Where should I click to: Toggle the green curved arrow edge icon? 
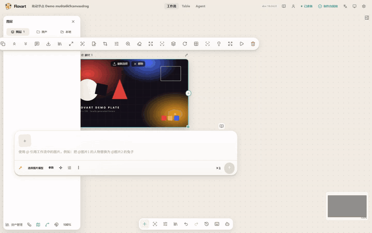click(x=47, y=225)
